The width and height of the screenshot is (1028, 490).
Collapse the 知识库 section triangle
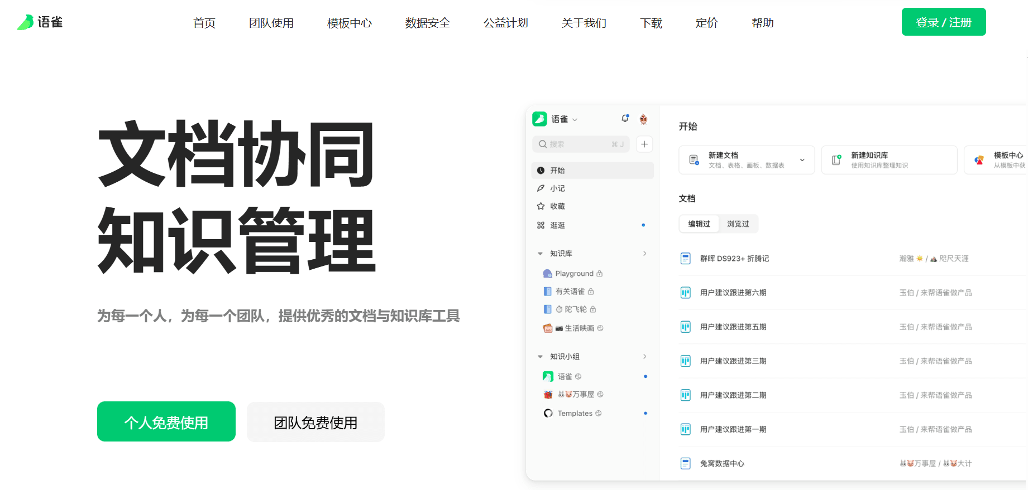(x=540, y=254)
